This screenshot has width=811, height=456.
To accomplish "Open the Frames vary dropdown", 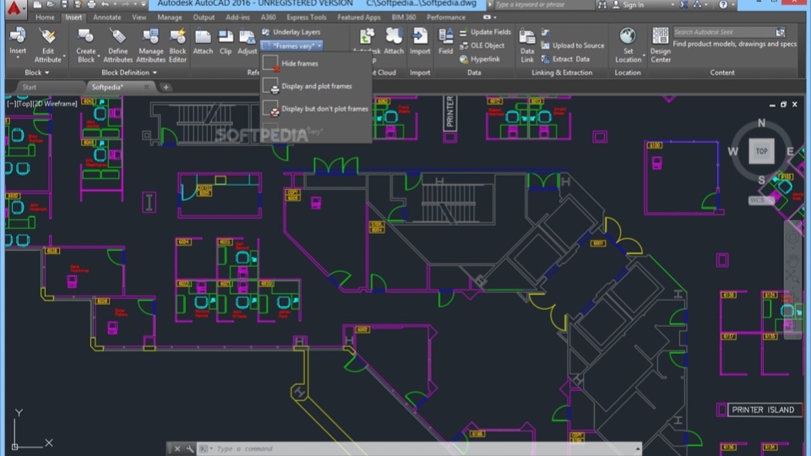I will 291,46.
